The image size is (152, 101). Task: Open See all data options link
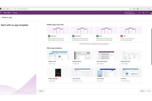(x=103, y=44)
